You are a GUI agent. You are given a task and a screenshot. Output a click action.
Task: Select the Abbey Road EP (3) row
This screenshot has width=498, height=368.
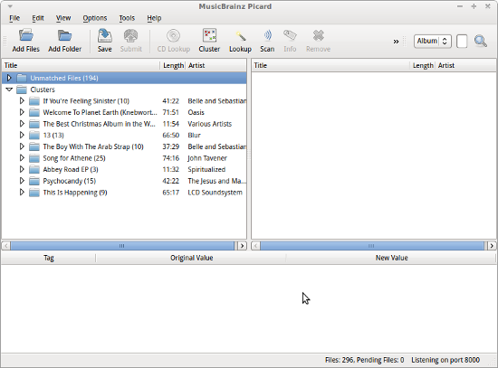[124, 169]
